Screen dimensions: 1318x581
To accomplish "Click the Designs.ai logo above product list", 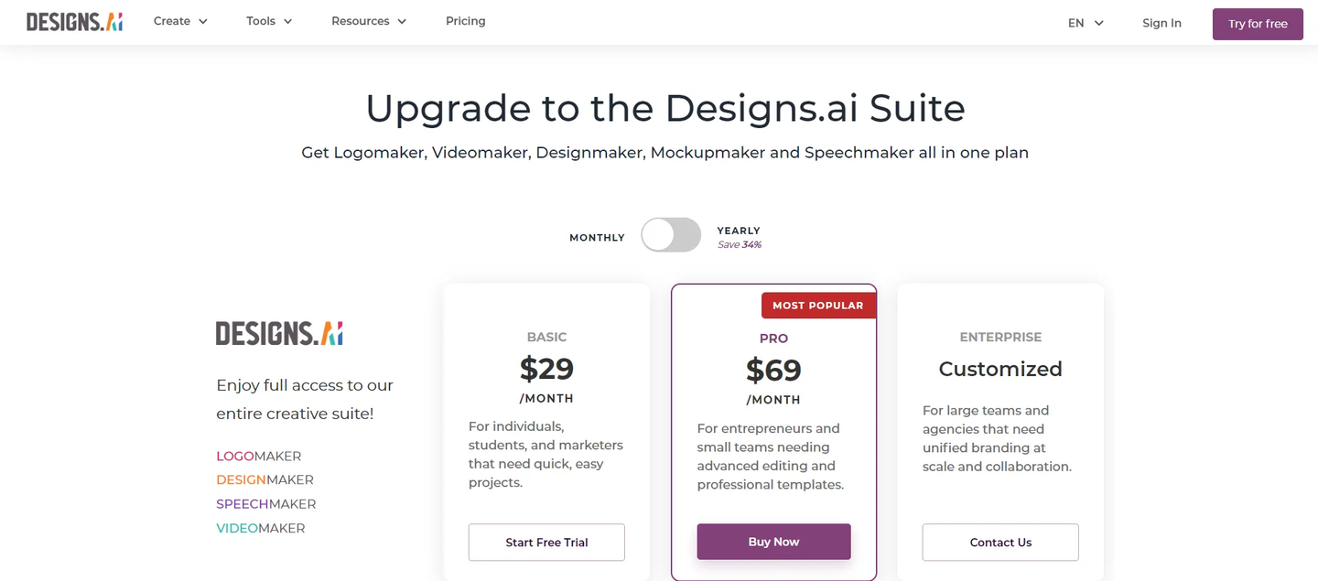I will [279, 333].
